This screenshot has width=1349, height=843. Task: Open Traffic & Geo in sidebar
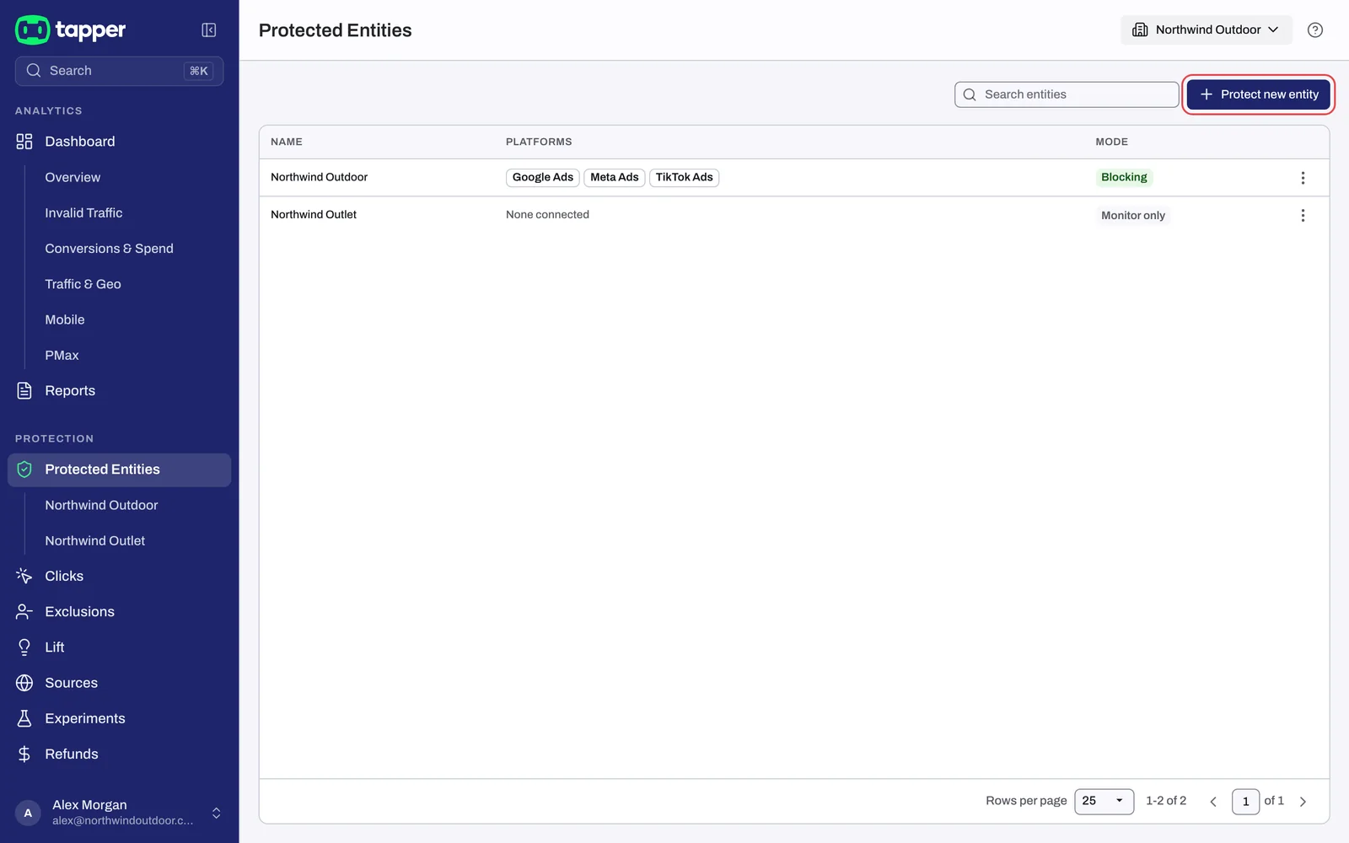click(x=83, y=284)
